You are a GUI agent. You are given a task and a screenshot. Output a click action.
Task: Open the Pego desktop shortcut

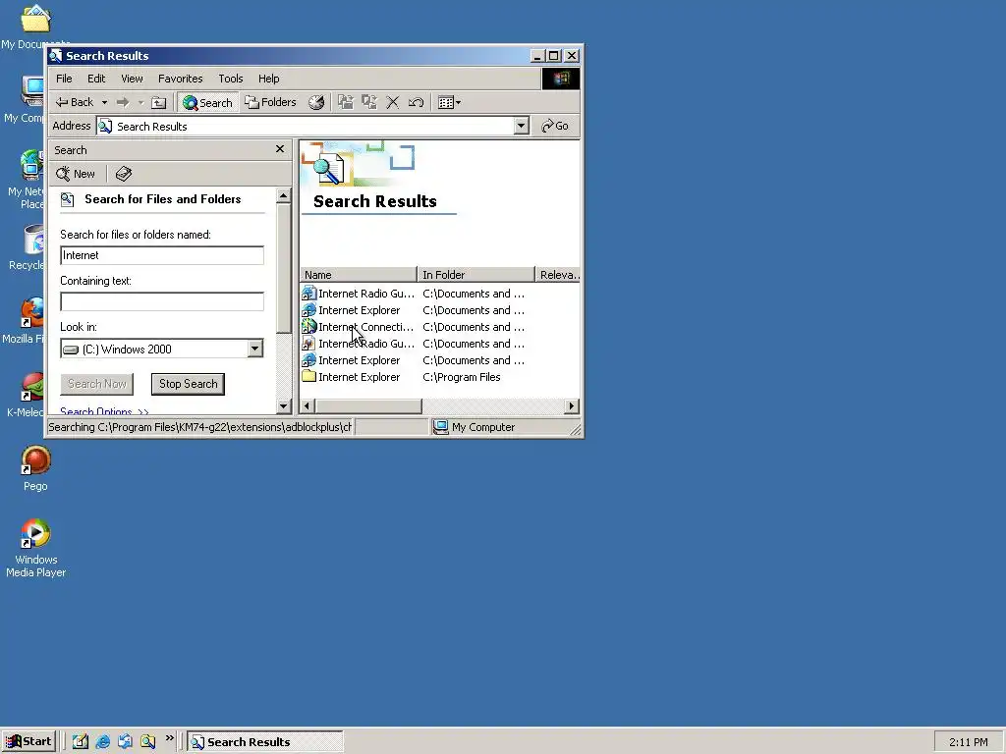pos(36,468)
